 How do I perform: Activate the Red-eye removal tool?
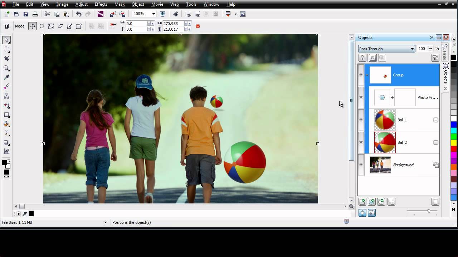[6, 105]
